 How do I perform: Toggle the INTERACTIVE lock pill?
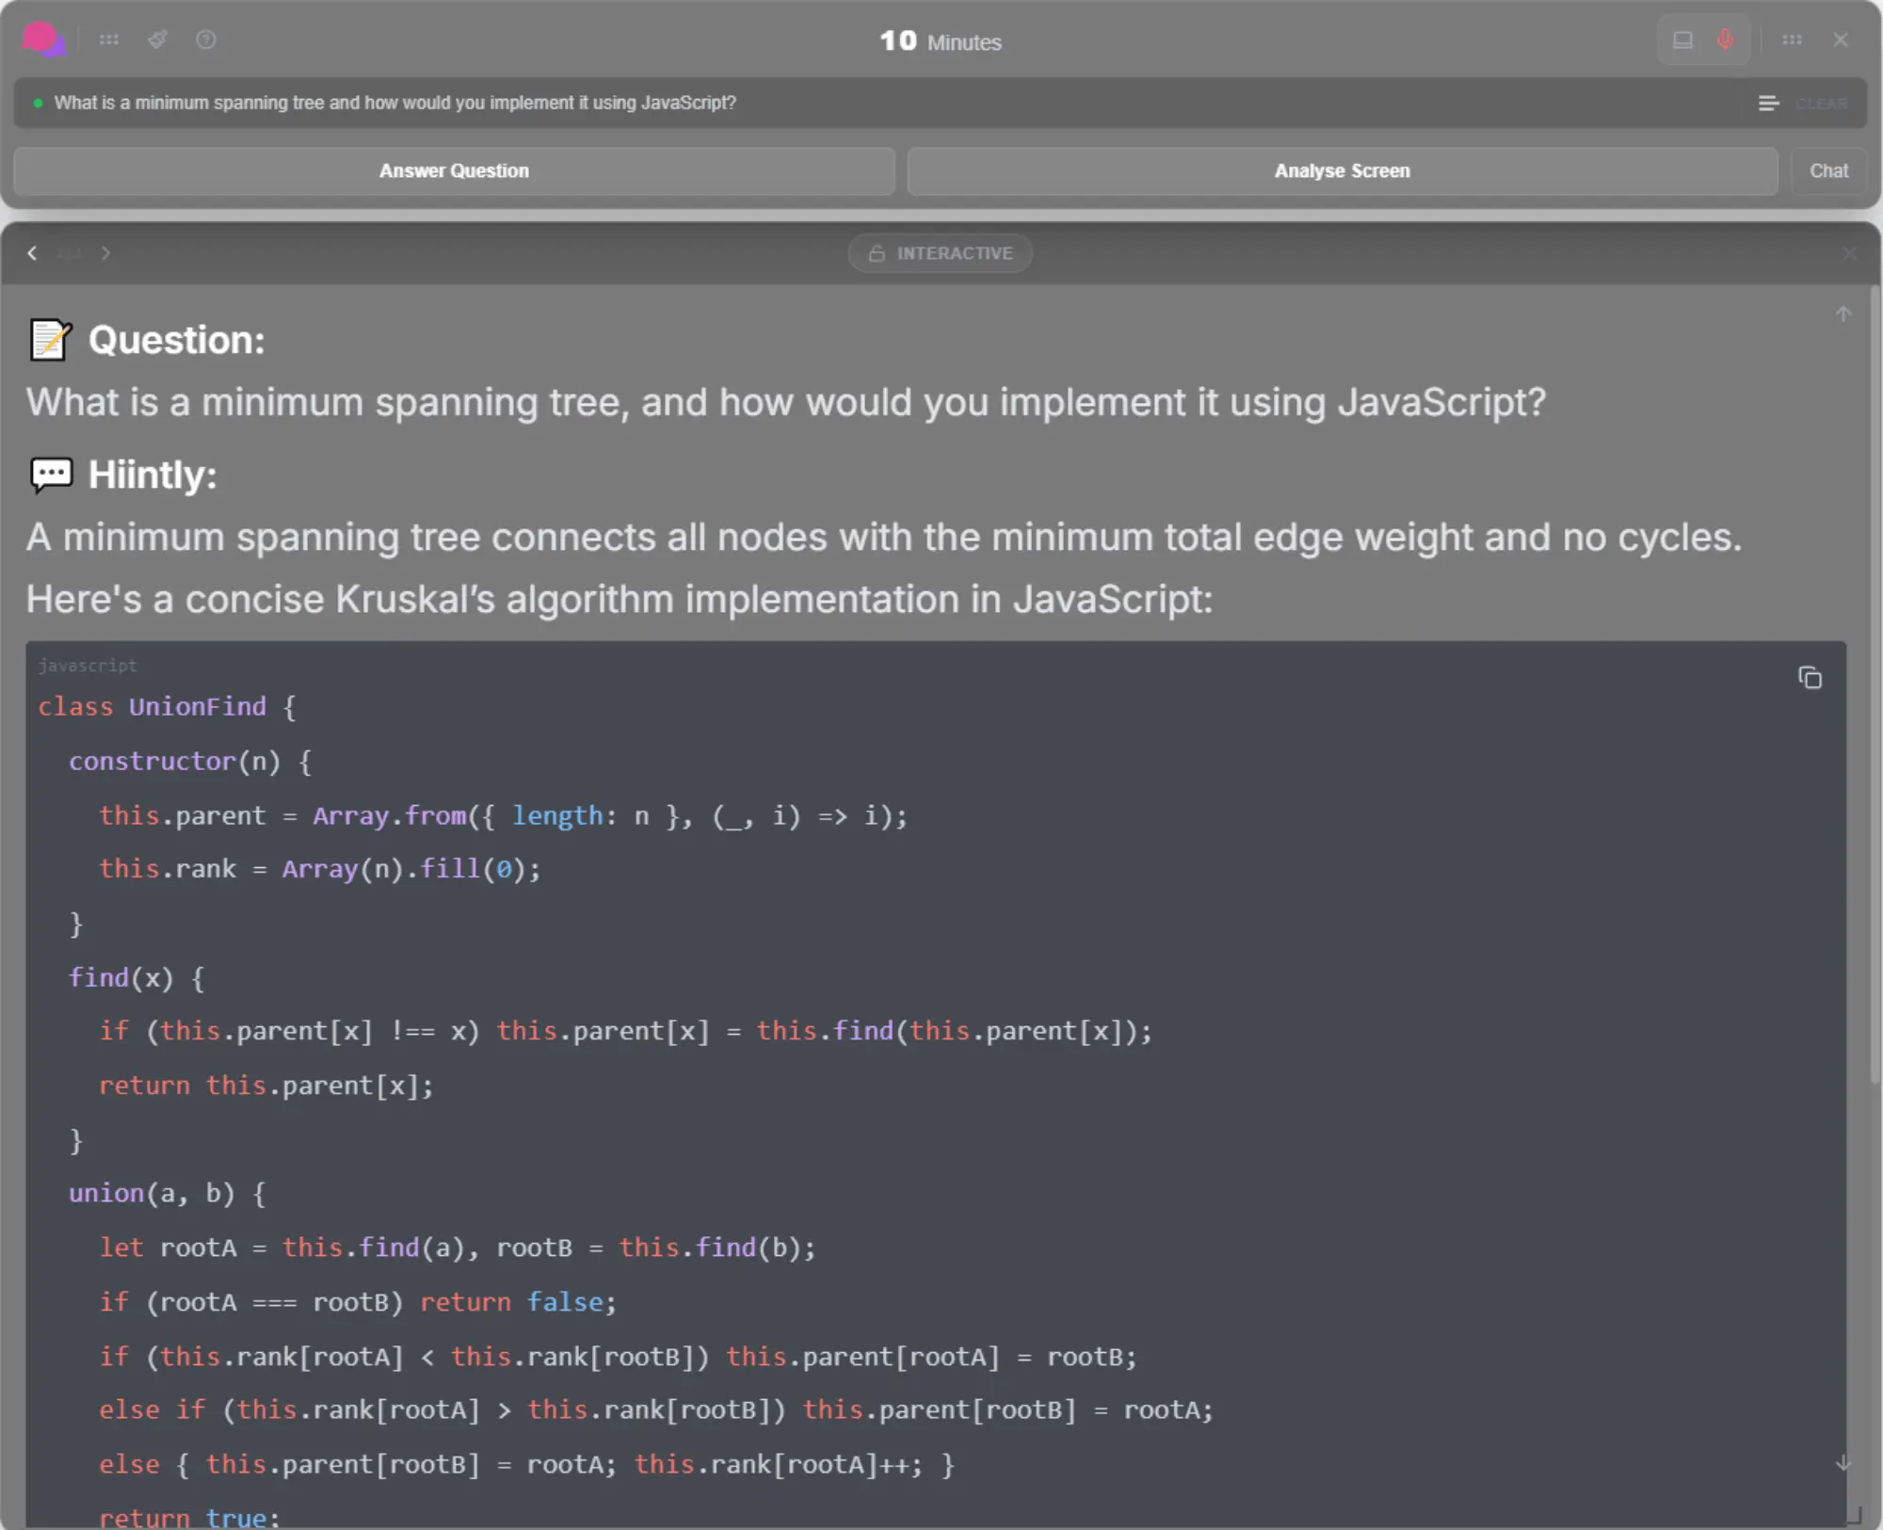[x=940, y=253]
